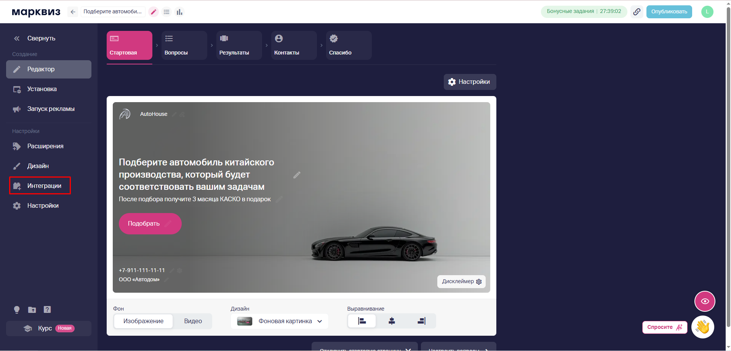Switch to the Спасибо step tab
Image resolution: width=731 pixels, height=351 pixels.
(x=349, y=45)
